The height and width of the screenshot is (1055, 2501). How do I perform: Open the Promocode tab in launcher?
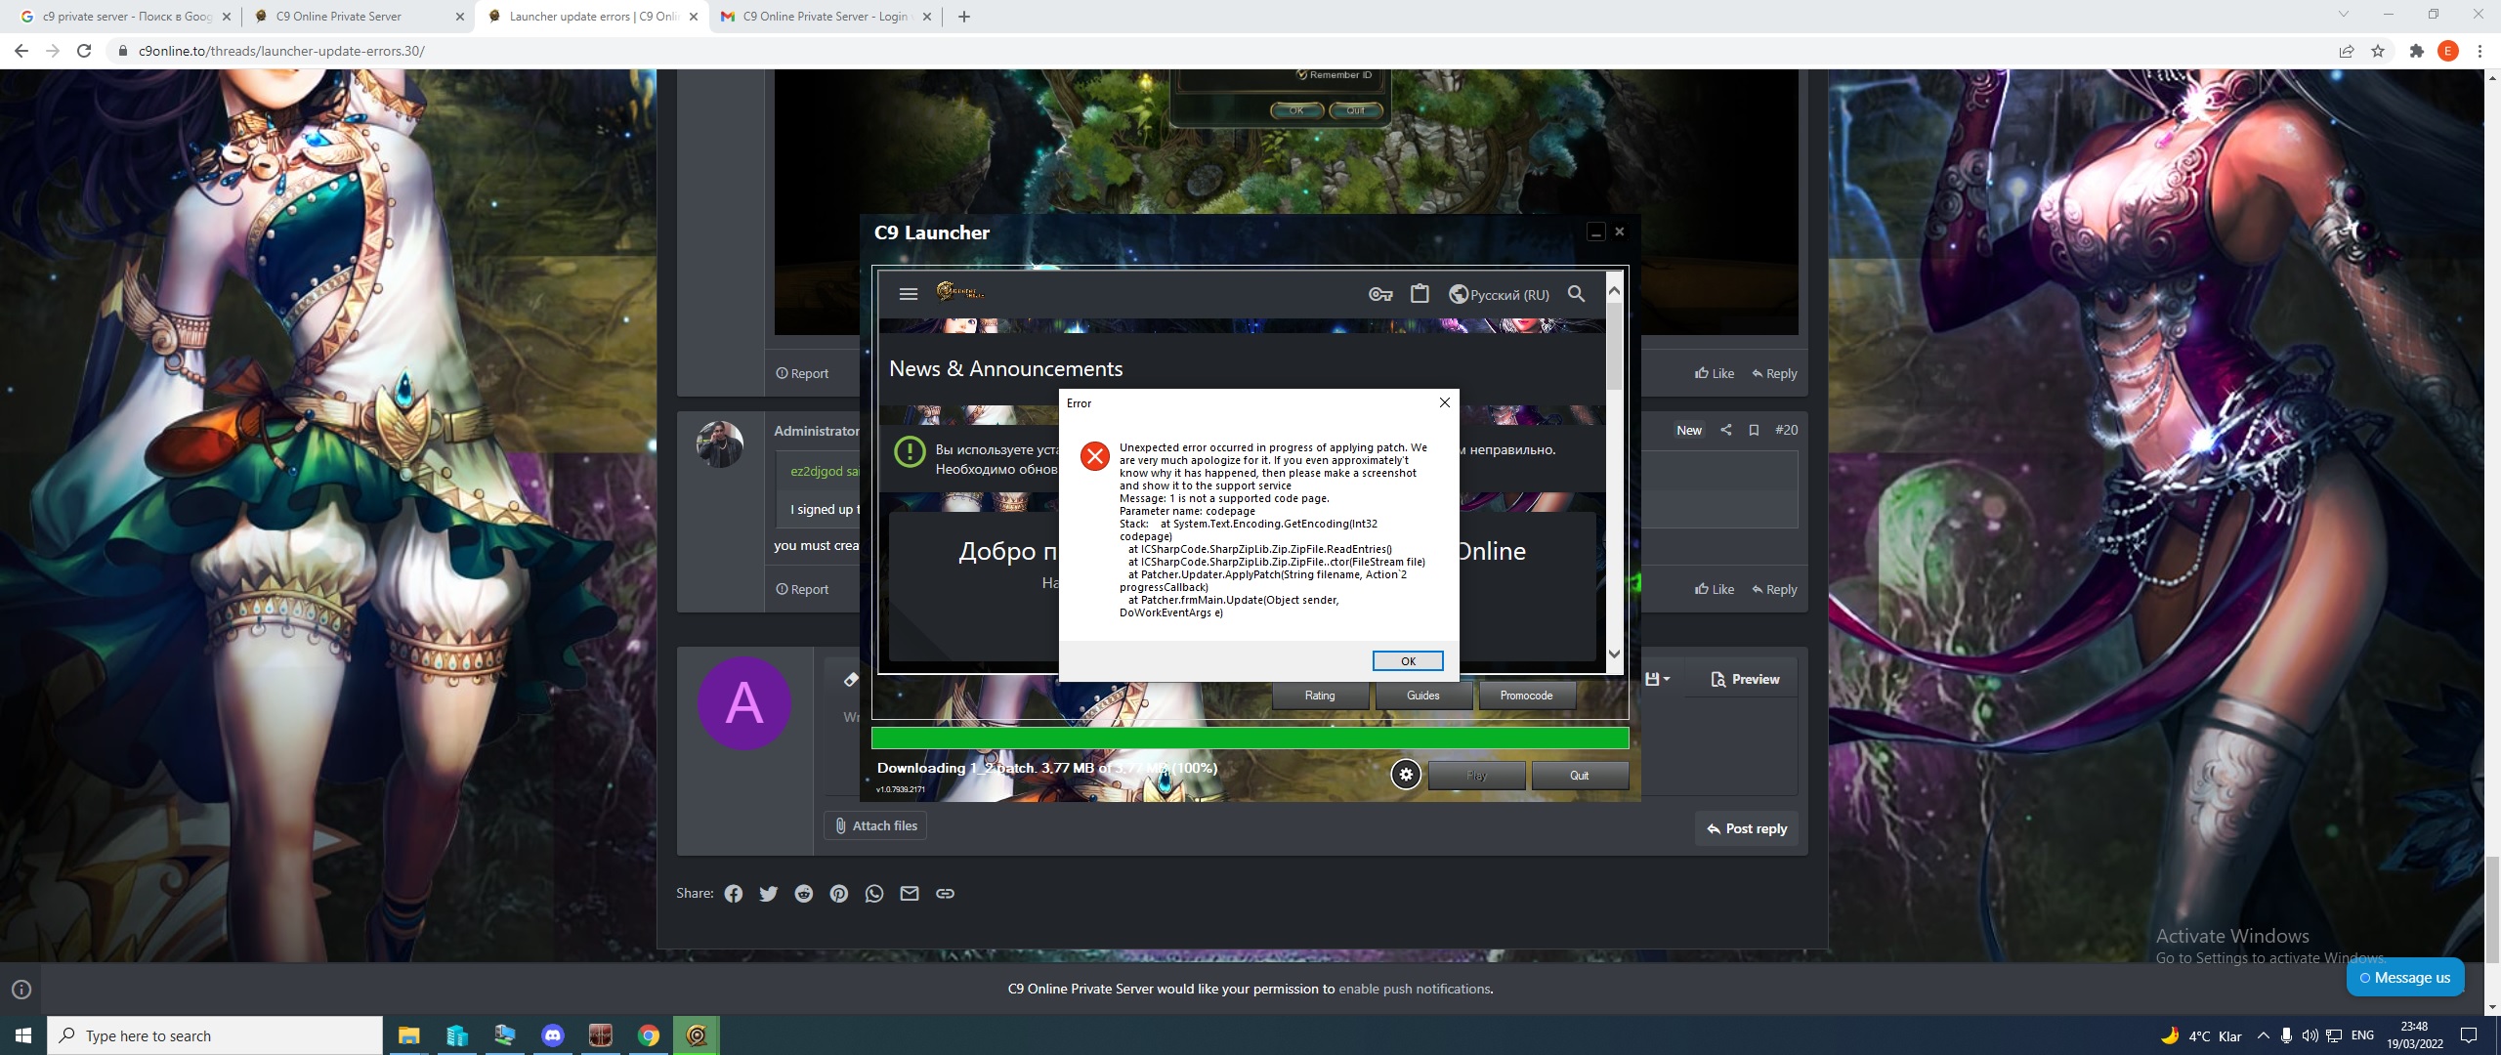click(1526, 696)
